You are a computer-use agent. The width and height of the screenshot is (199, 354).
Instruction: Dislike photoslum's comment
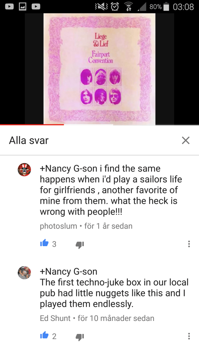click(x=80, y=244)
